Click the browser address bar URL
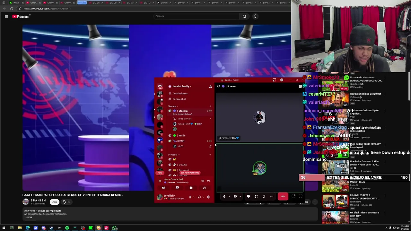Viewport: 411px width, 231px height. [48, 9]
